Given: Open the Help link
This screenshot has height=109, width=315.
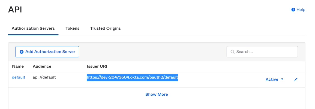Looking at the screenshot, I should click(301, 10).
